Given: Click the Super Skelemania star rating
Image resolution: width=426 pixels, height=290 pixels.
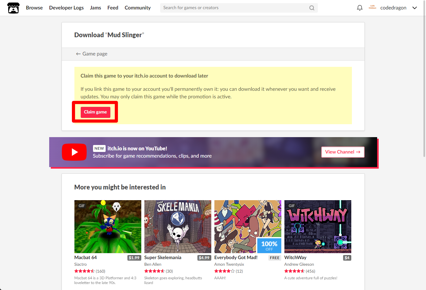Looking at the screenshot, I should point(155,271).
